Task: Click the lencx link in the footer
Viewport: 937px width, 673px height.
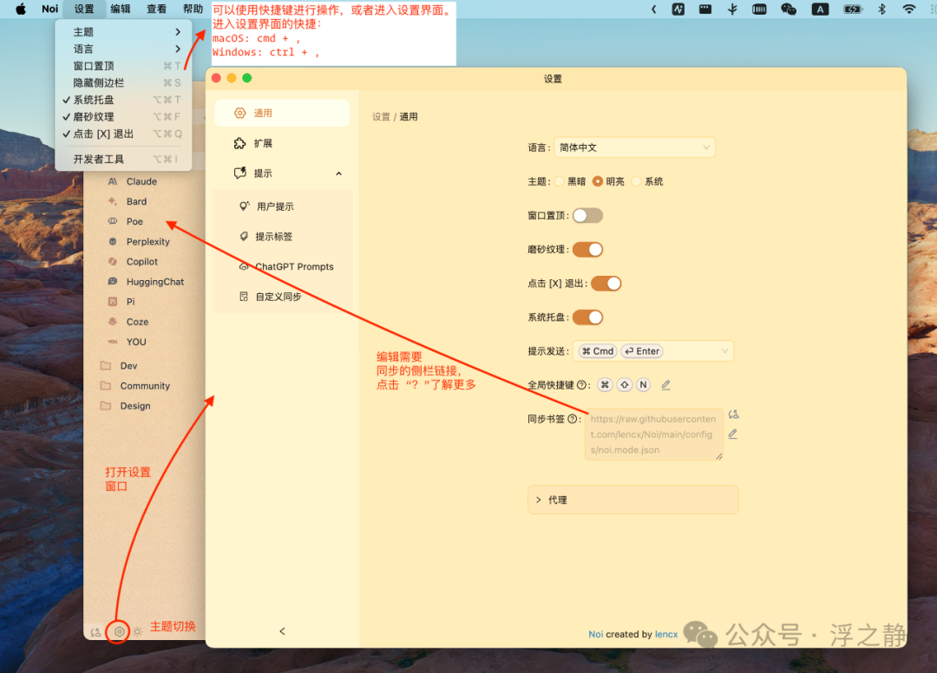Action: pyautogui.click(x=666, y=634)
